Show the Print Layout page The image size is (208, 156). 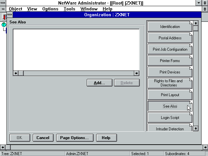170,95
